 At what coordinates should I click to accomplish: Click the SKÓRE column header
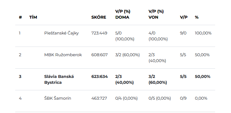point(99,17)
